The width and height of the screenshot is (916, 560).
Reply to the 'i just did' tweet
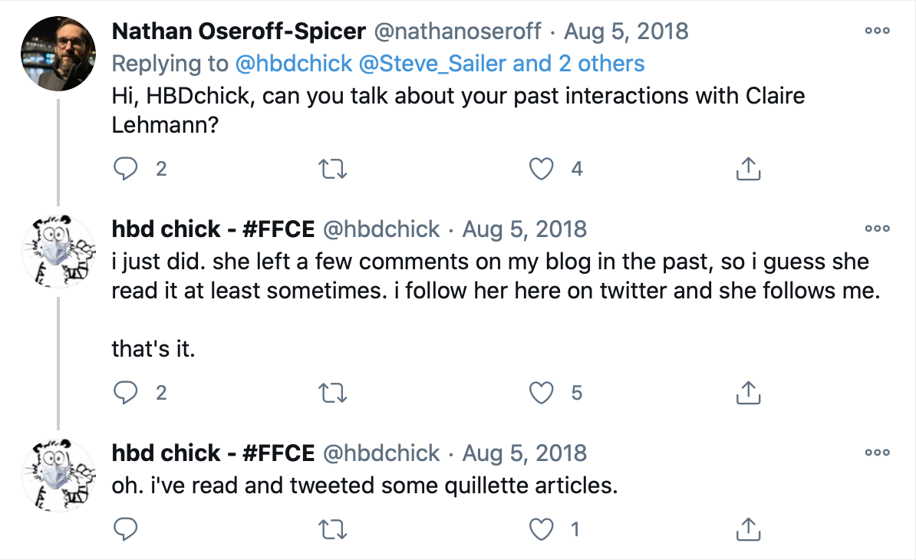click(x=125, y=393)
